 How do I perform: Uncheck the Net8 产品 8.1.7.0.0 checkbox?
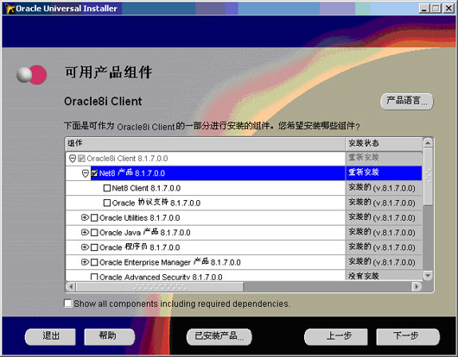click(94, 173)
